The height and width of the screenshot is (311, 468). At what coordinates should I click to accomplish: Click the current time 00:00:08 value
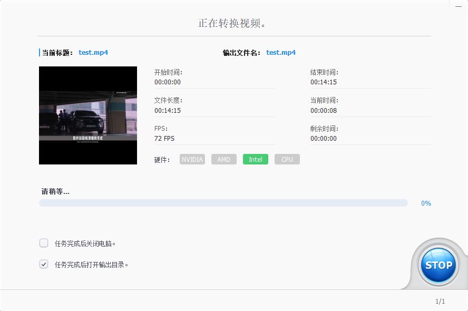pos(324,111)
